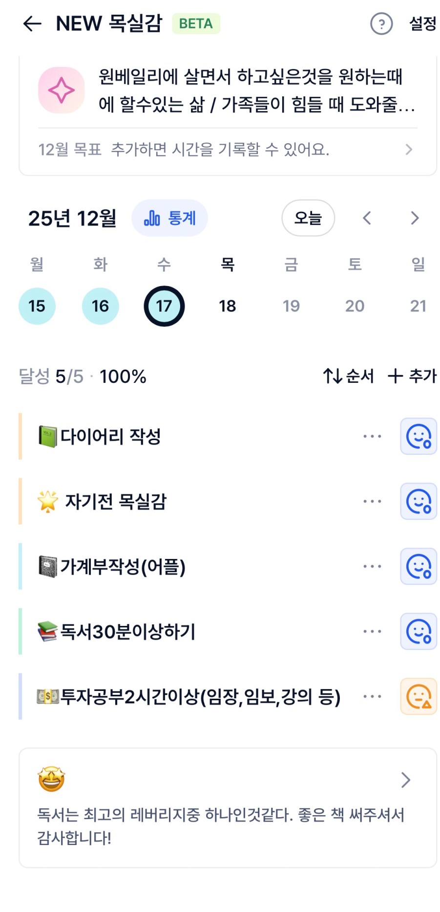Open the 통계 statistics view
440x912 pixels.
click(169, 218)
